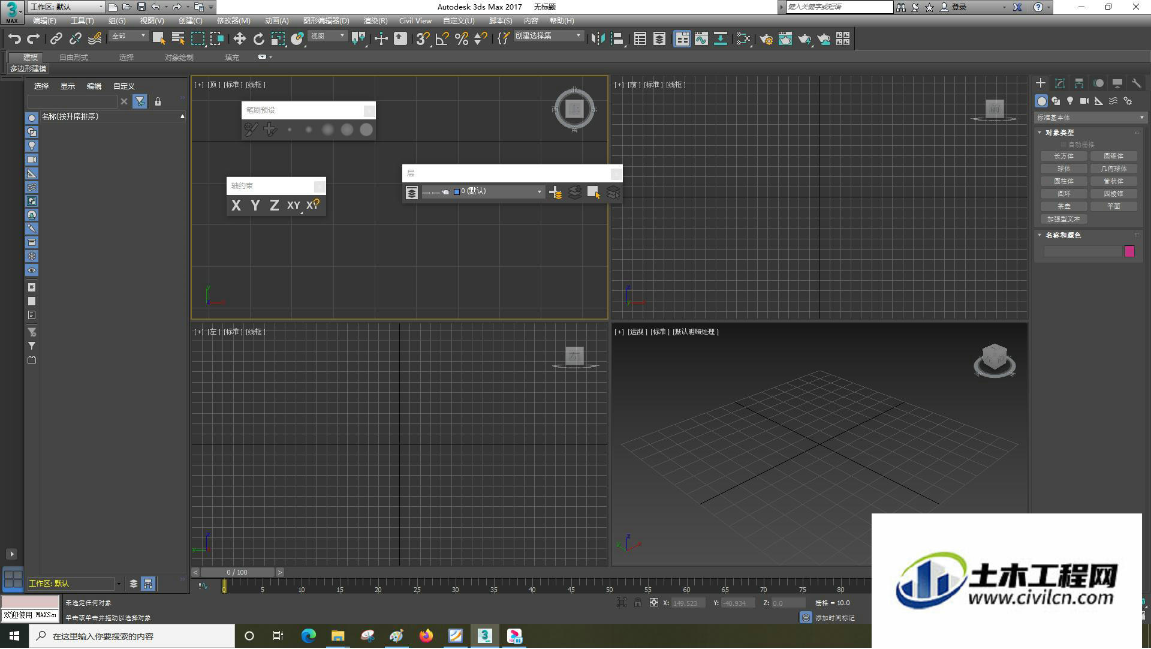Screen dimensions: 1151x649
Task: Click the Render Production teapot icon
Action: 805,39
